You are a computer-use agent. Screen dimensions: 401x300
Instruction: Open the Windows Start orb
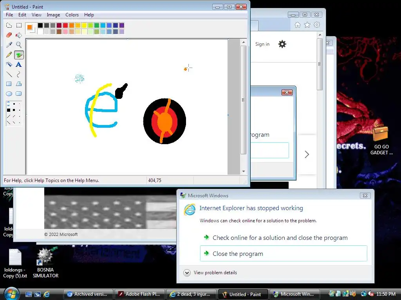pyautogui.click(x=11, y=293)
